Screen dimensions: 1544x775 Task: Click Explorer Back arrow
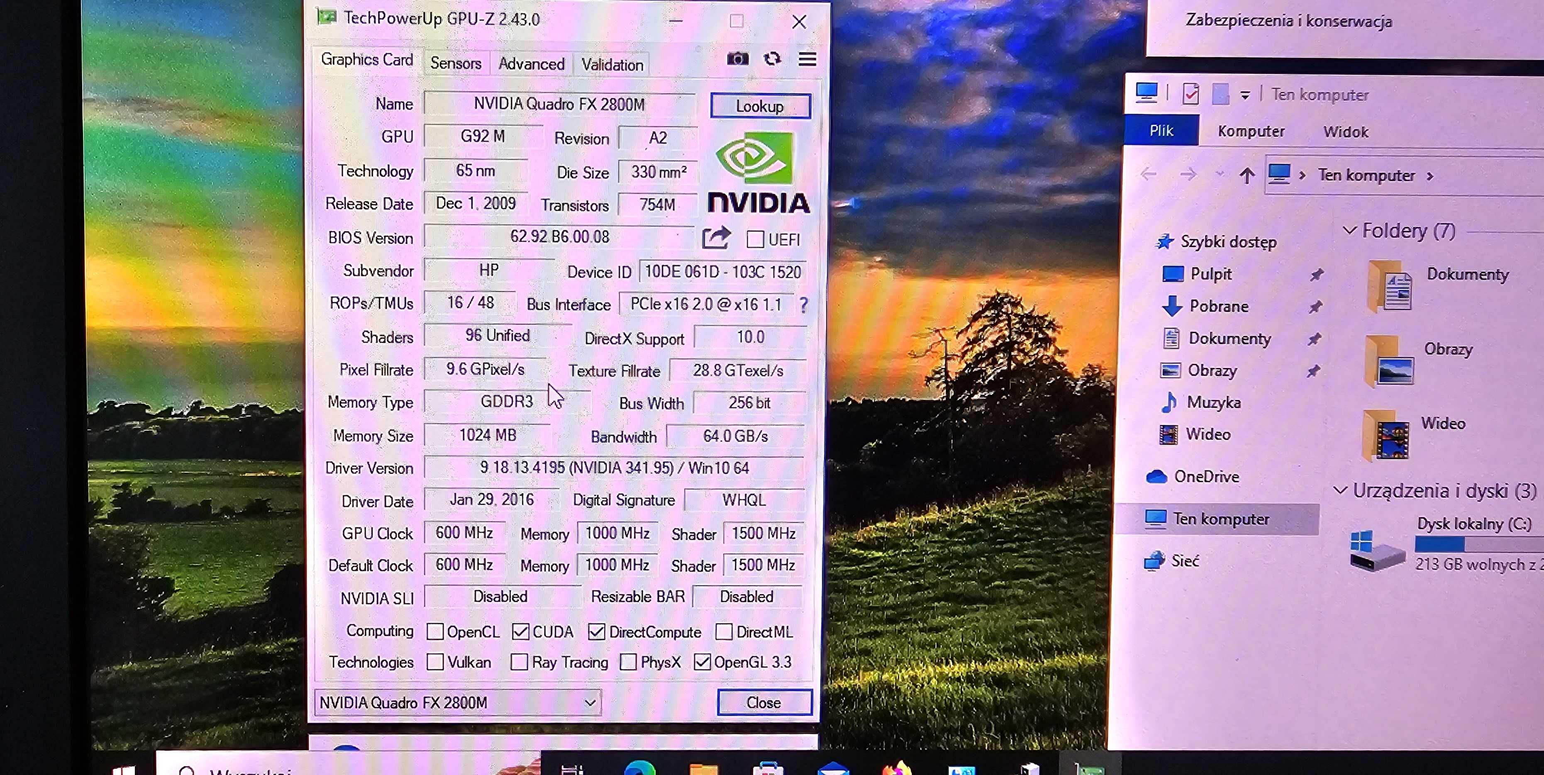pos(1148,174)
